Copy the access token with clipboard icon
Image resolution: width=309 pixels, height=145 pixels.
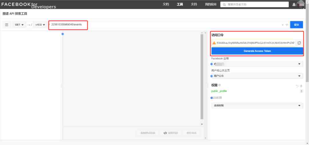(x=299, y=43)
